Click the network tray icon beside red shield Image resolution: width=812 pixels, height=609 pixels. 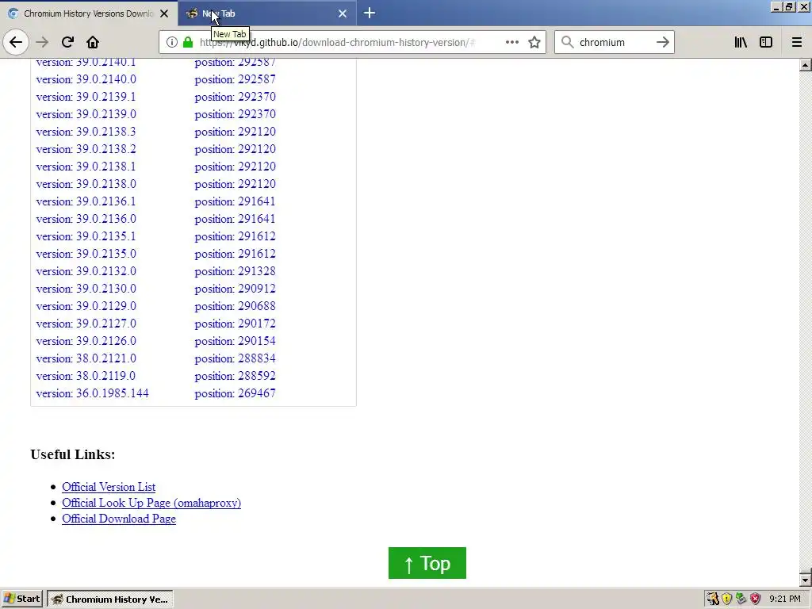click(x=741, y=599)
